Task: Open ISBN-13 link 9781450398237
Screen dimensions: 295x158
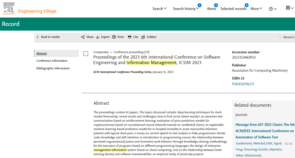Action: 243,84
